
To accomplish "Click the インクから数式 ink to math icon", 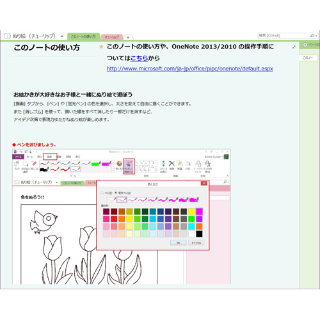I will pos(208,164).
